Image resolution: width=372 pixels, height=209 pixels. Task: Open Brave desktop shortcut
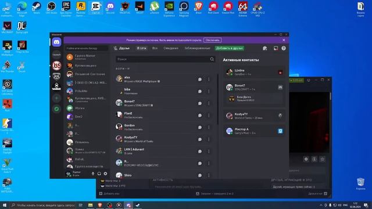pos(199,8)
